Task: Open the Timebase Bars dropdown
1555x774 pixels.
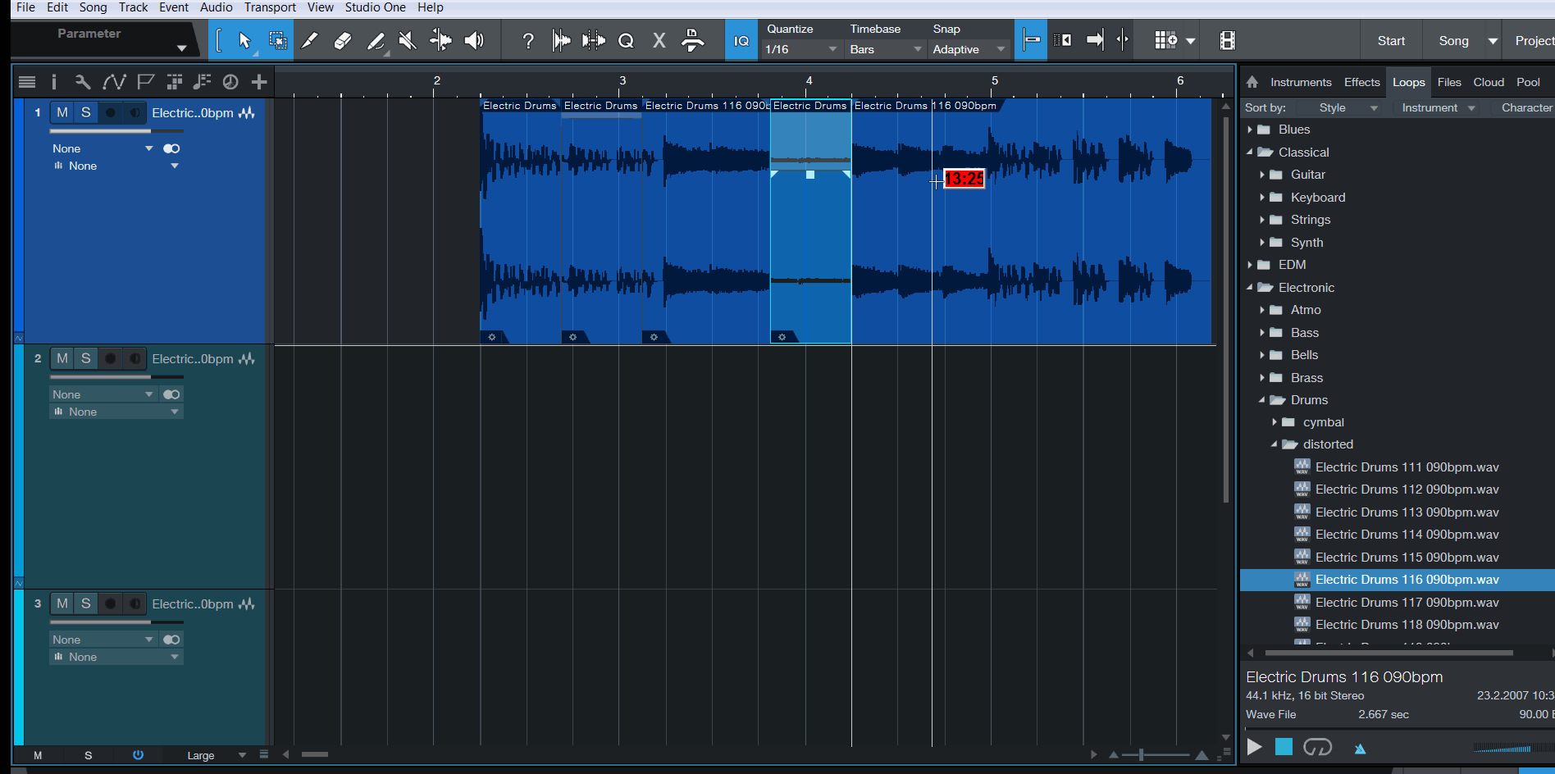Action: click(886, 49)
